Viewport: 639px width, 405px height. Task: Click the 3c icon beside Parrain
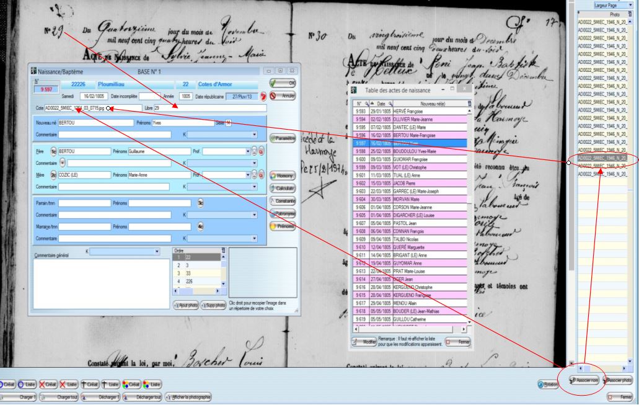(x=200, y=203)
